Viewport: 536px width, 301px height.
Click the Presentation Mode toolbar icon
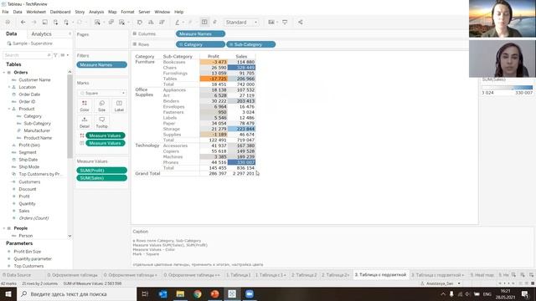(x=285, y=23)
